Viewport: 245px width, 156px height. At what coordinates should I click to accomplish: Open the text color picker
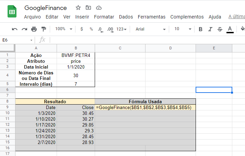230,29
